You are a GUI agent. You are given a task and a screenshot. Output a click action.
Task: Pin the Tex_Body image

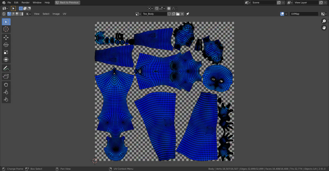tap(187, 14)
